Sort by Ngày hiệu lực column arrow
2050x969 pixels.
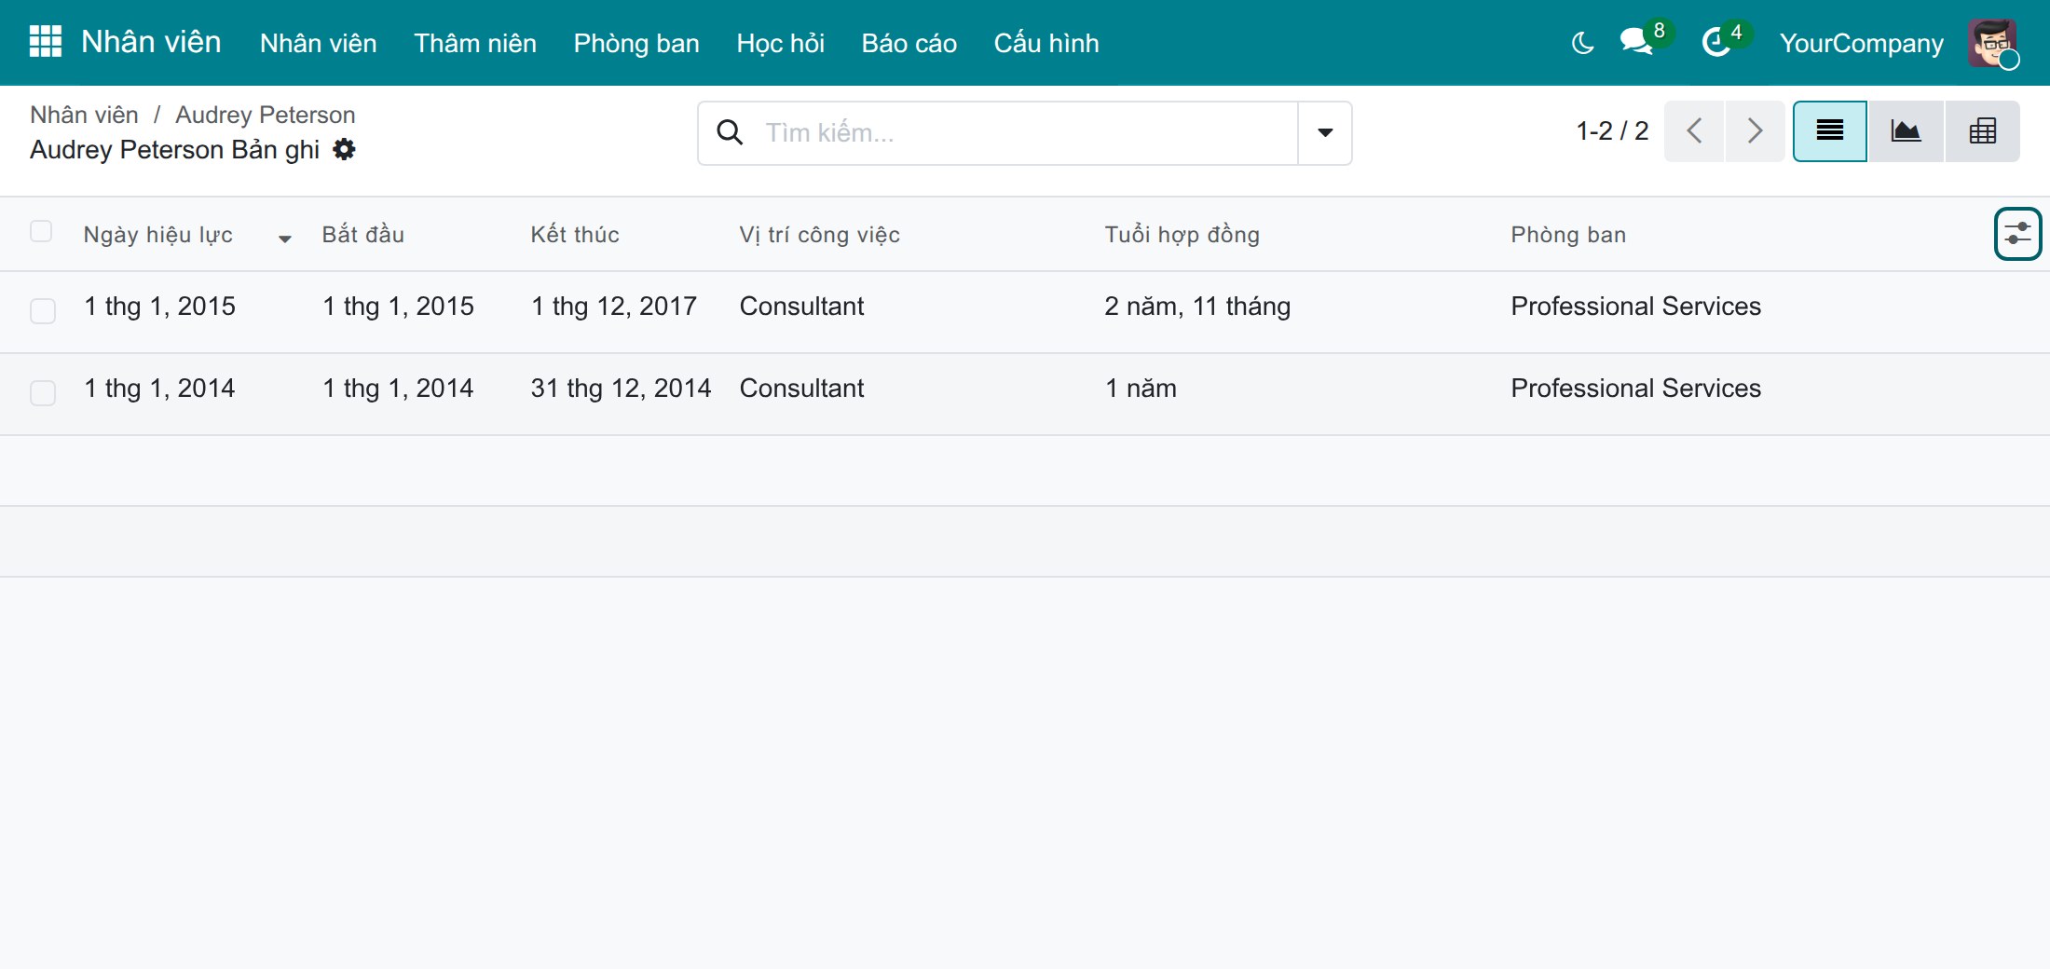click(285, 239)
